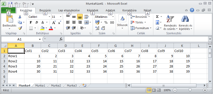The width and height of the screenshot is (213, 94).
Task: Open the Calibri font name dropdown
Action: [x=50, y=17]
